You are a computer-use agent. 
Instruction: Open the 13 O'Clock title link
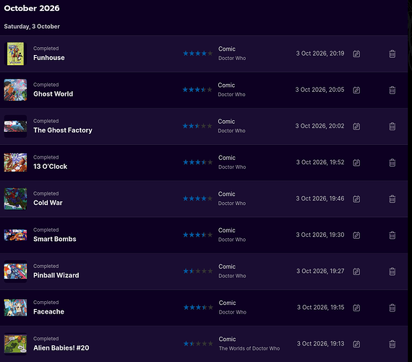(50, 167)
